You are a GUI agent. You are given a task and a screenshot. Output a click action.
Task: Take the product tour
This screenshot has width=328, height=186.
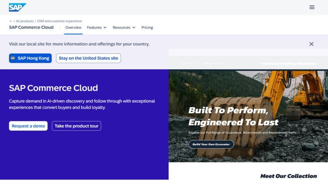(76, 126)
